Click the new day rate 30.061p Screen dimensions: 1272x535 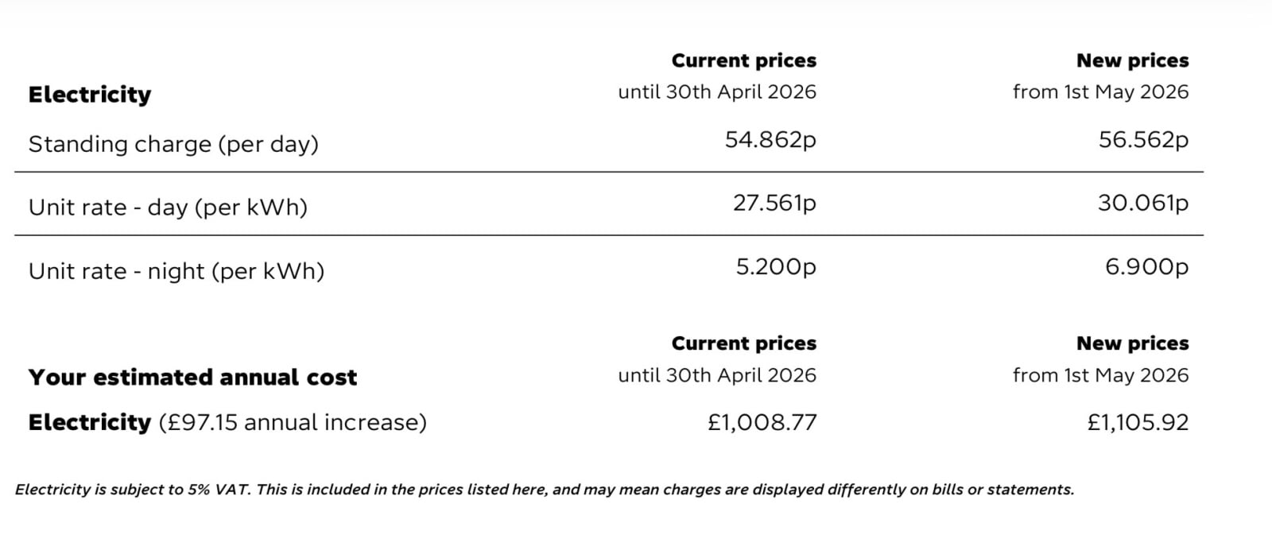[1142, 203]
